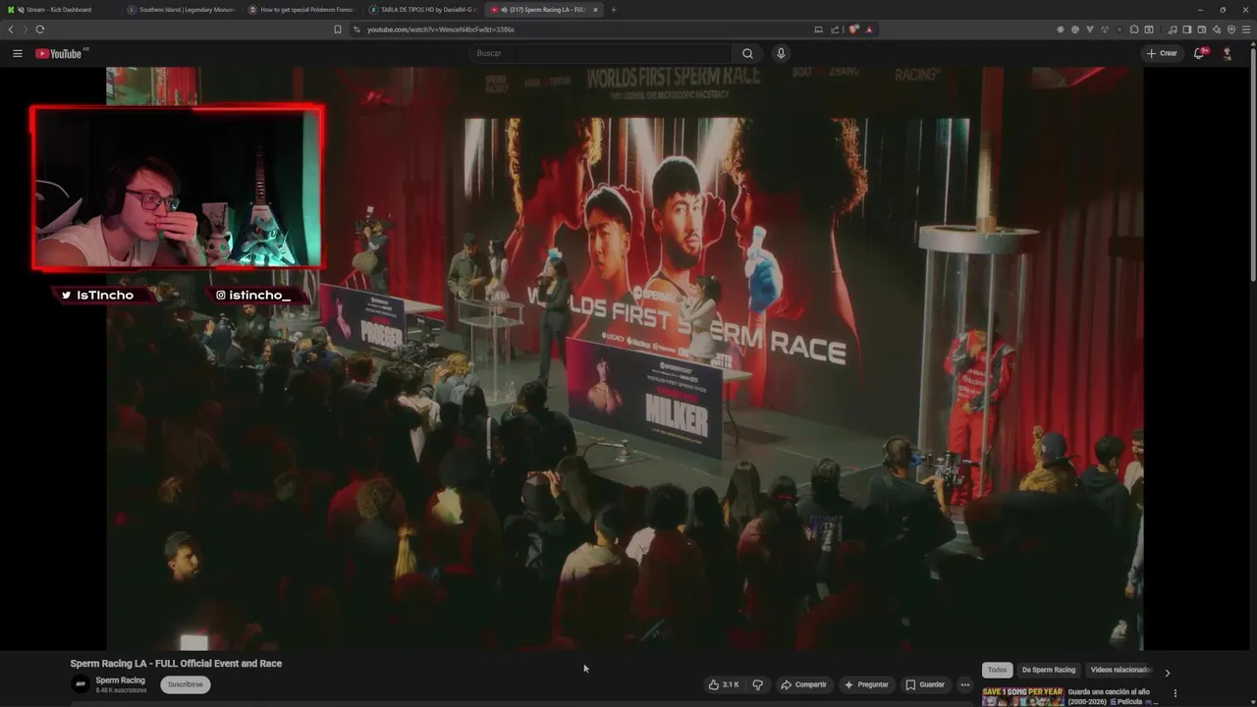Switch to the Southern Island Legendary tab
1257x707 pixels.
pos(182,10)
